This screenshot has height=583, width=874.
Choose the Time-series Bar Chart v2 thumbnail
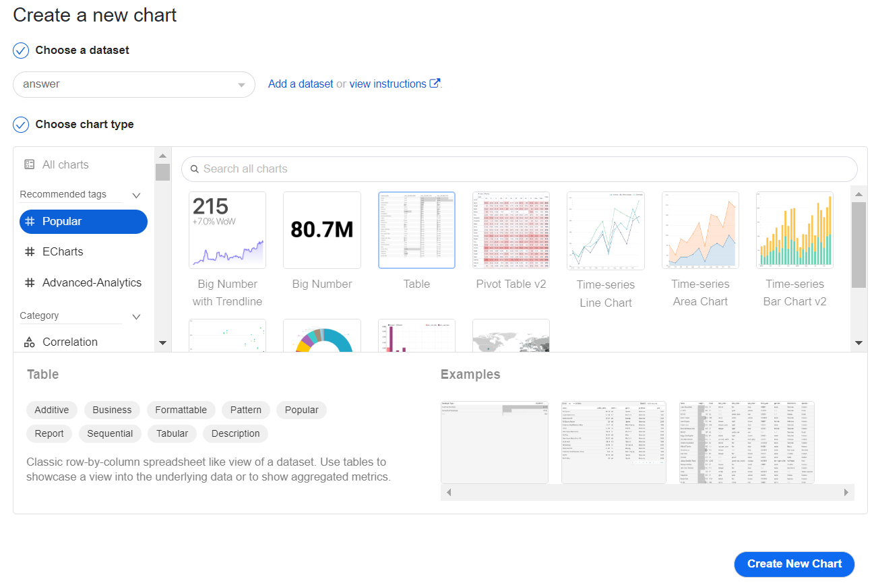coord(794,231)
